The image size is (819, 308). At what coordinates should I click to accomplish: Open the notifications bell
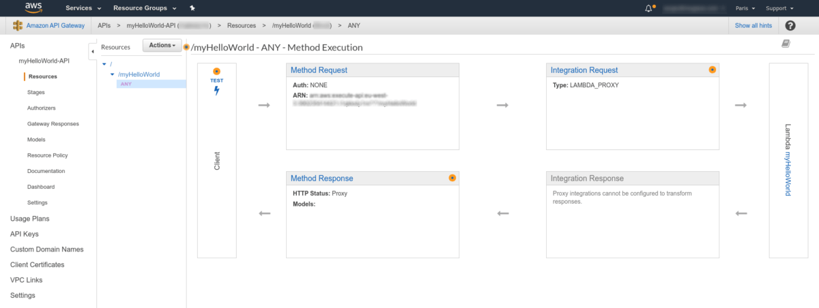tap(649, 8)
